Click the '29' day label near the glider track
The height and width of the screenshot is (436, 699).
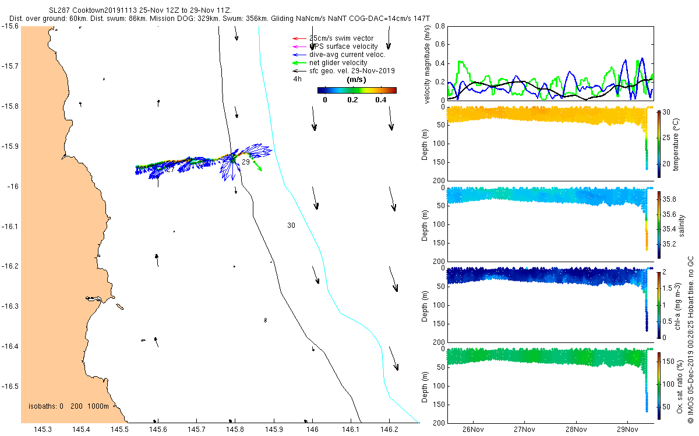pos(246,162)
